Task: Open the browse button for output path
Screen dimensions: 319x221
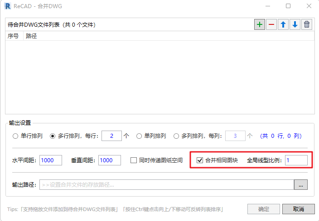Action: (301, 185)
